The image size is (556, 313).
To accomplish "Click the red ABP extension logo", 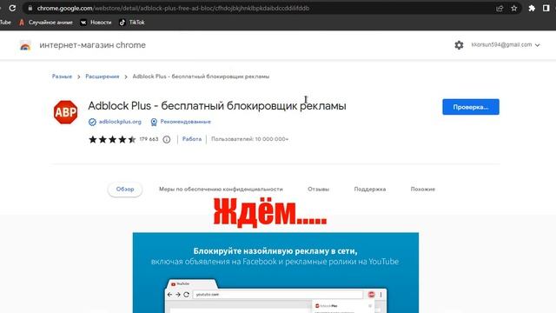I will 66,112.
